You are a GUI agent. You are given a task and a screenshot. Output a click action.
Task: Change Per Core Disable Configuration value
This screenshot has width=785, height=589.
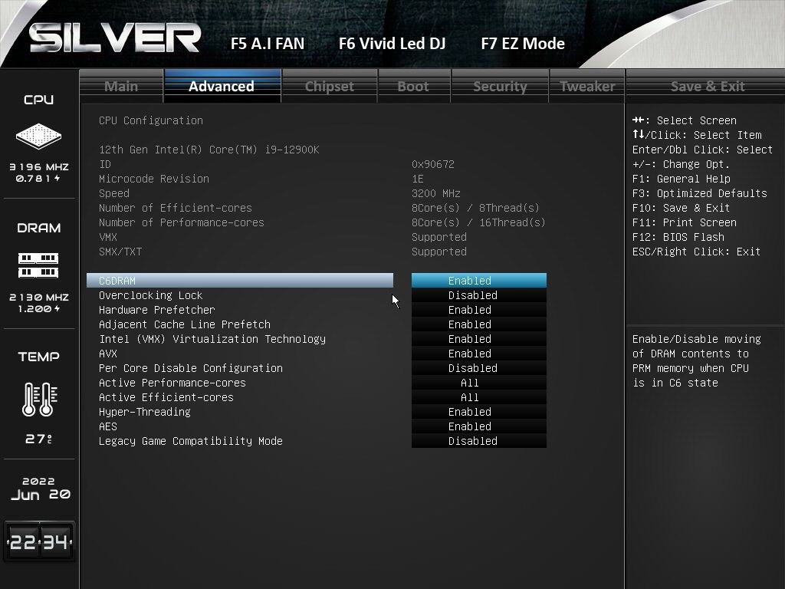(478, 367)
